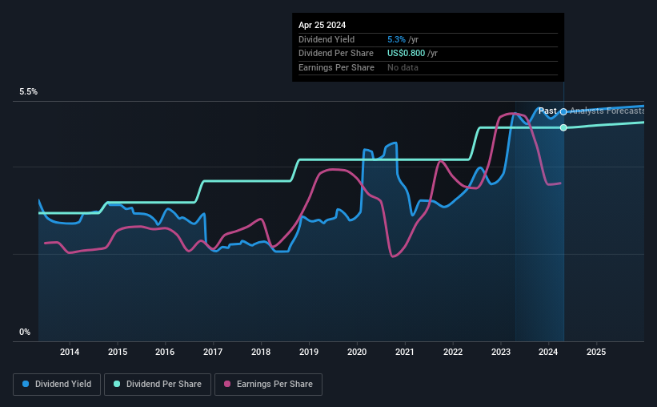This screenshot has width=657, height=407.
Task: Click the Dividend Per Share tooltip row label
Action: click(336, 54)
